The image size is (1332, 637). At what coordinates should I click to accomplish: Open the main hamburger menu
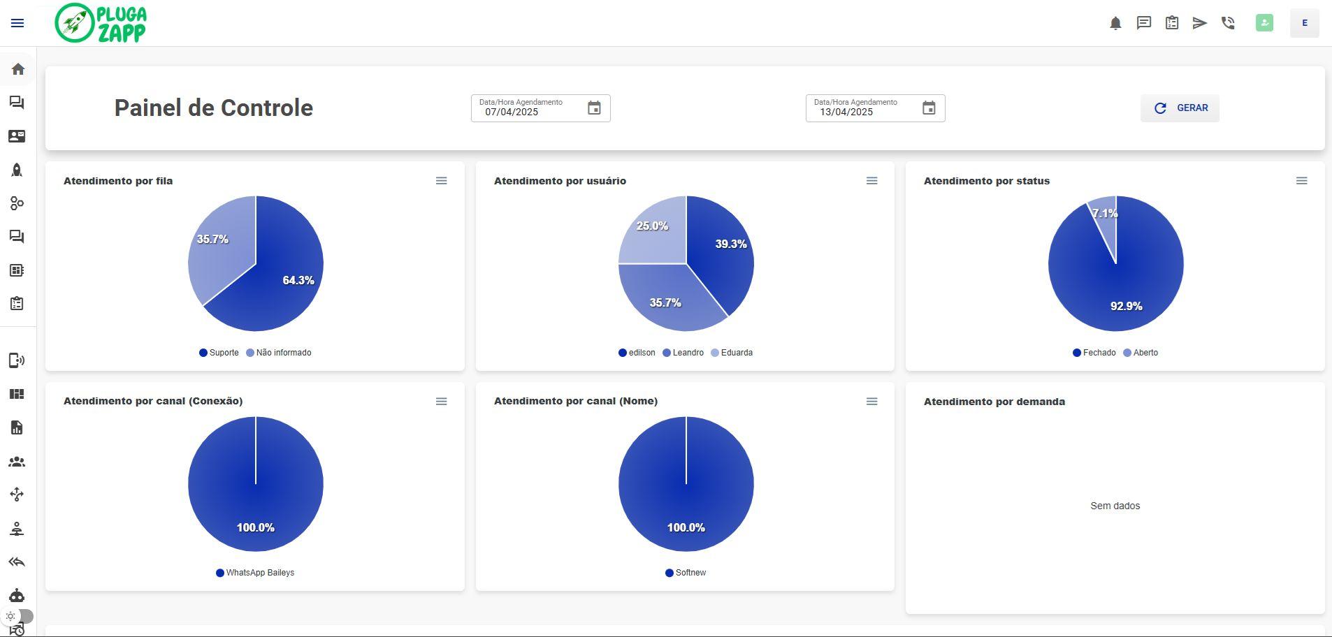coord(17,23)
